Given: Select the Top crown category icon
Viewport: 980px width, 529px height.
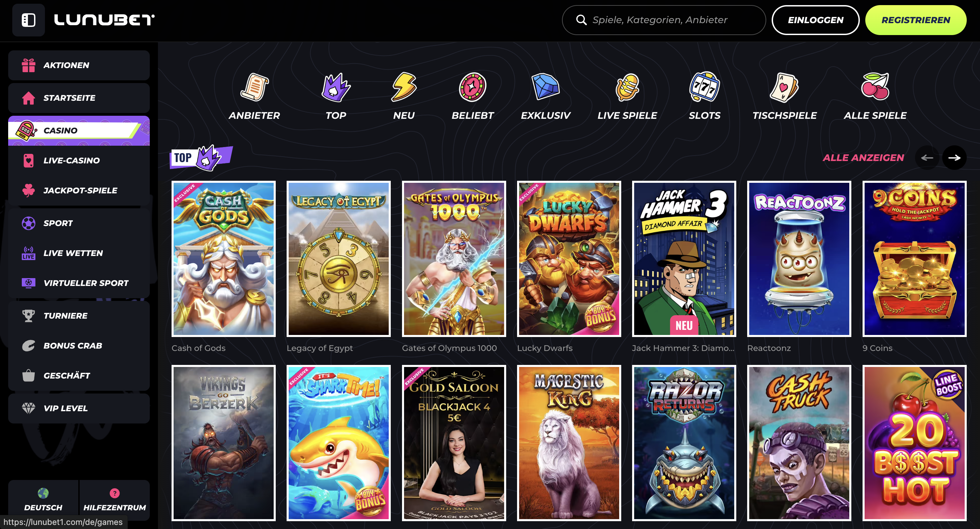Looking at the screenshot, I should click(x=336, y=87).
